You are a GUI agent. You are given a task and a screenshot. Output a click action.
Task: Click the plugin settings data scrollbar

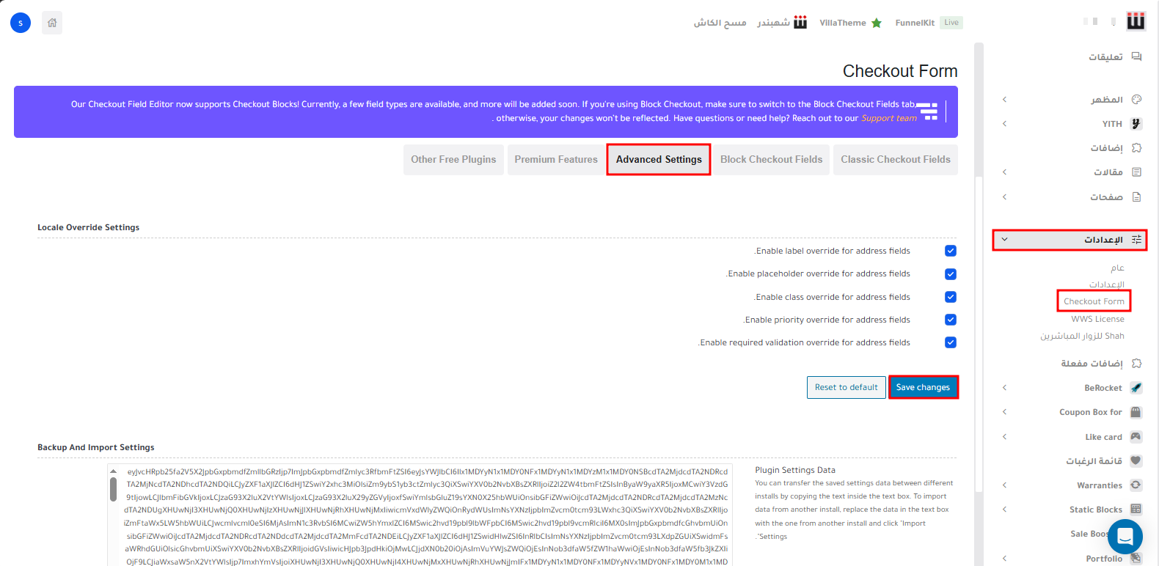click(113, 490)
